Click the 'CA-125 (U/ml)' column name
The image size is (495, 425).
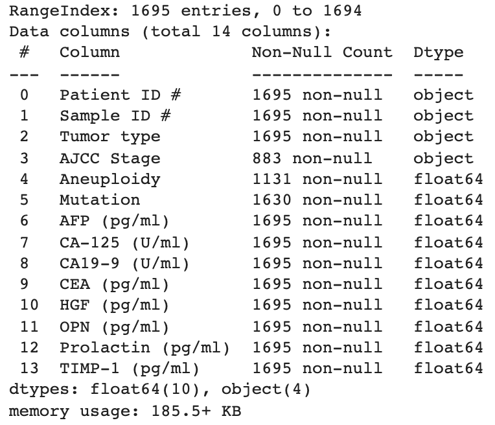(x=125, y=242)
